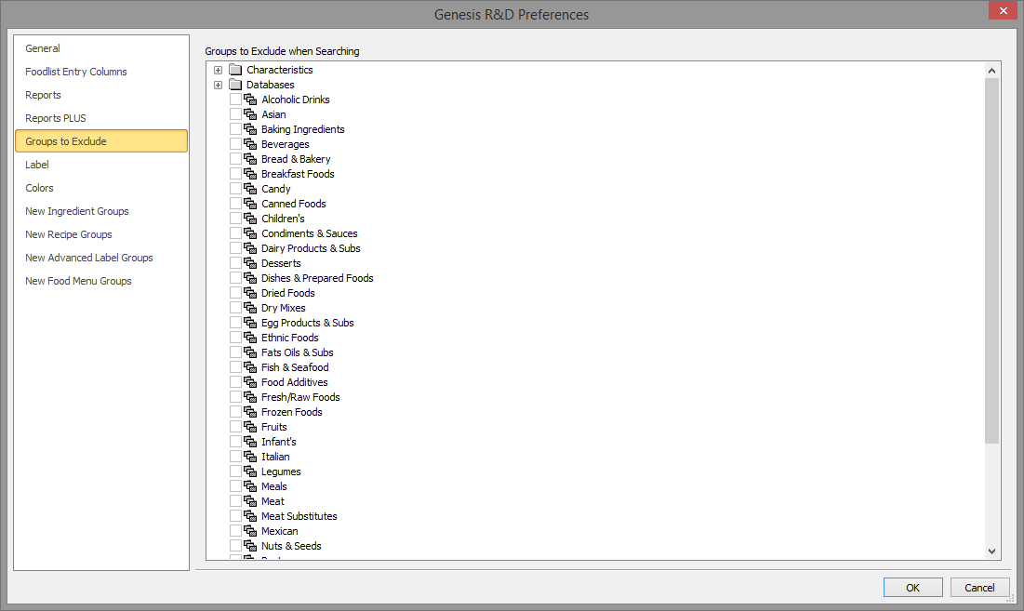The height and width of the screenshot is (611, 1024).
Task: Open the Label preferences page
Action: pos(37,165)
